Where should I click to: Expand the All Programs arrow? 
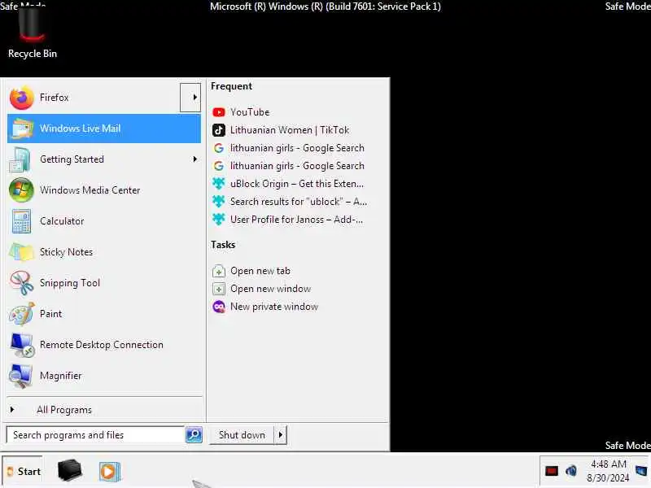pyautogui.click(x=12, y=410)
